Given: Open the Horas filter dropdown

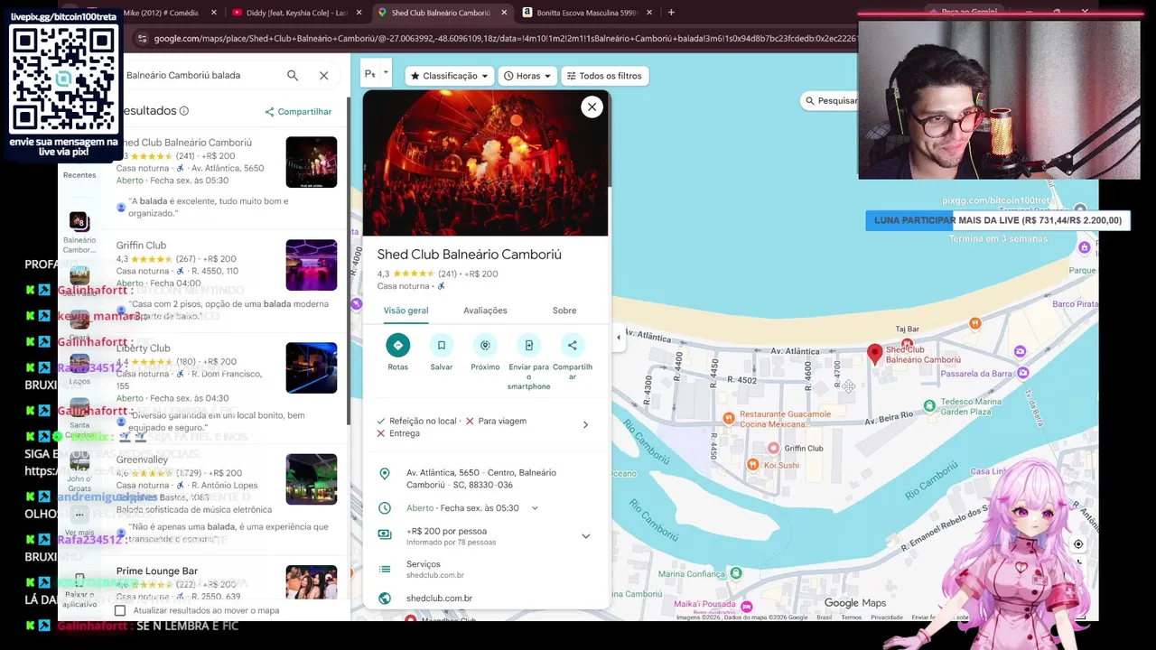Looking at the screenshot, I should (527, 76).
